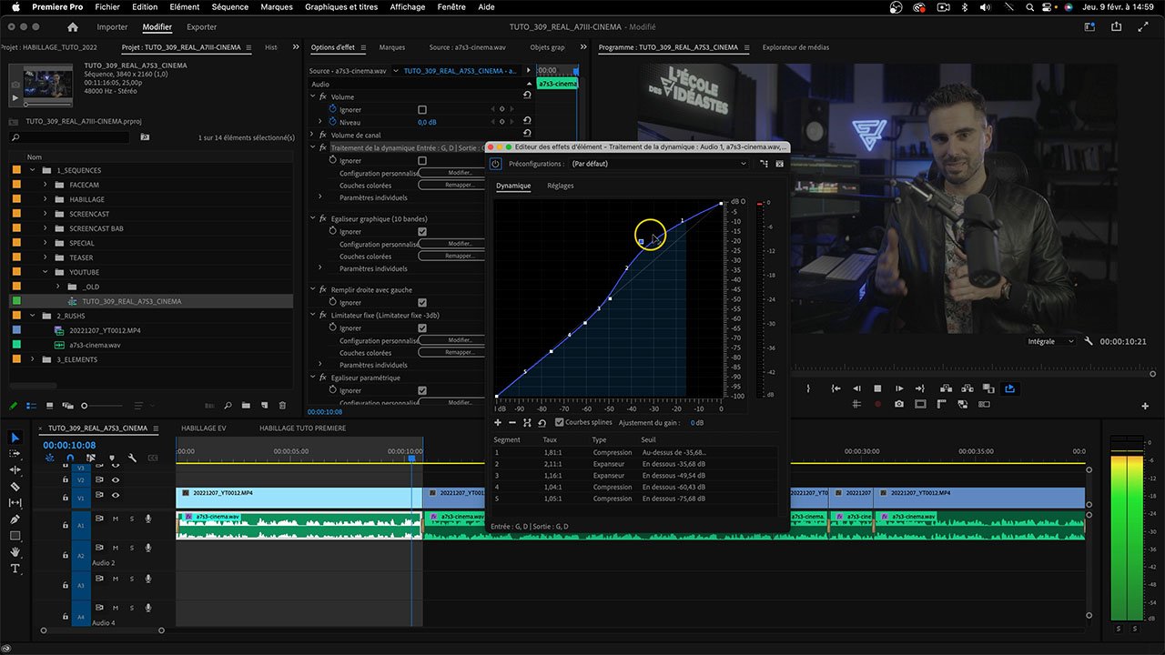Open the Exporter workspace tab
Viewport: 1165px width, 655px height.
[201, 27]
